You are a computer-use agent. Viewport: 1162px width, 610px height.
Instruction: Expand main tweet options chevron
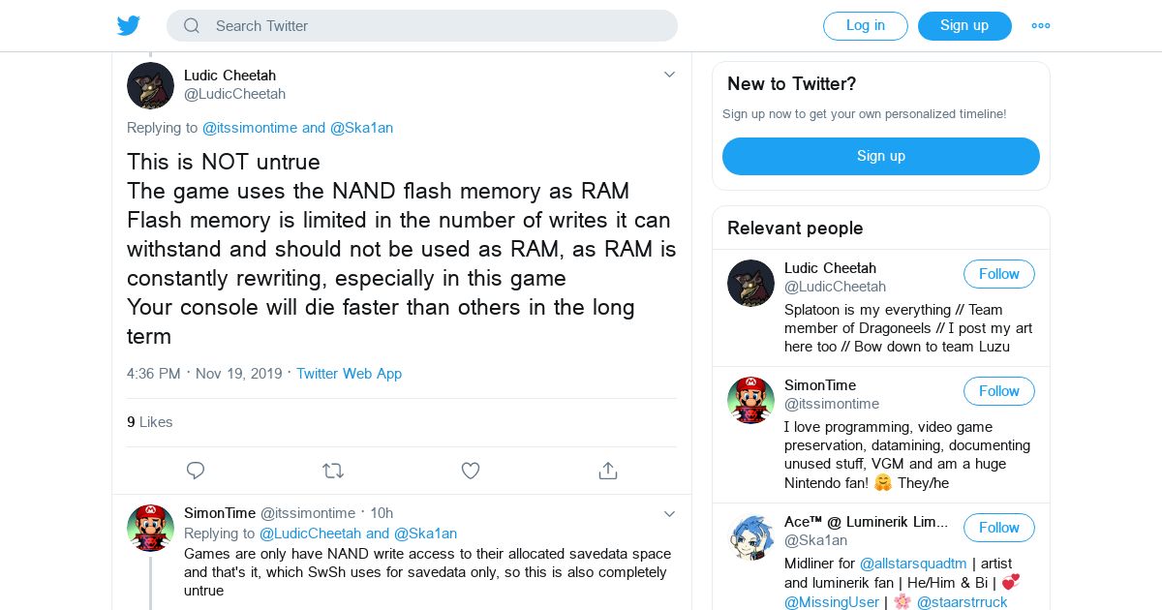pyautogui.click(x=669, y=75)
